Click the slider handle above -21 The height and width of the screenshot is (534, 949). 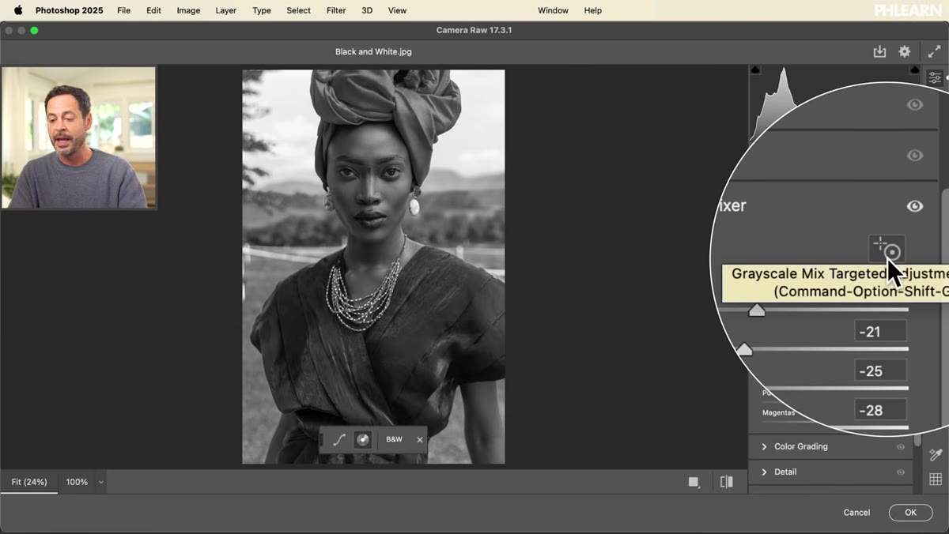[x=757, y=310]
